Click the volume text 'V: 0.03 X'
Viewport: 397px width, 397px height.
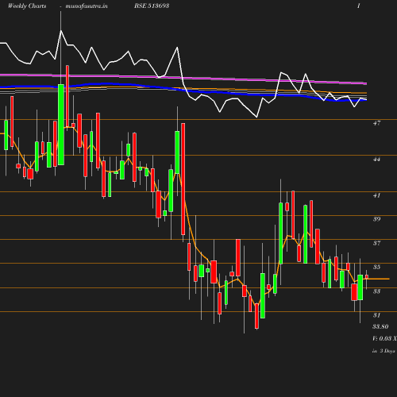[384, 338]
